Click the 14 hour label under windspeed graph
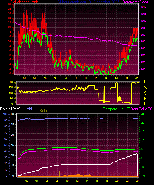This screenshot has height=185, width=154. (x=86, y=78)
